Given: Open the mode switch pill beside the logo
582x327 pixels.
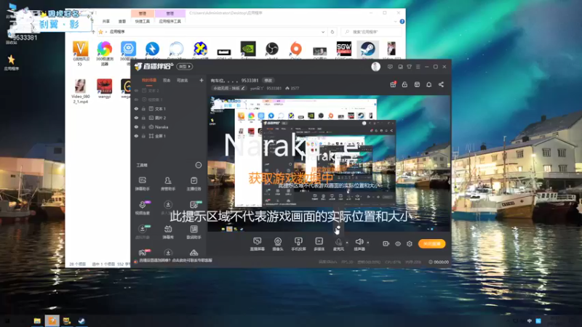Looking at the screenshot, I should [185, 66].
